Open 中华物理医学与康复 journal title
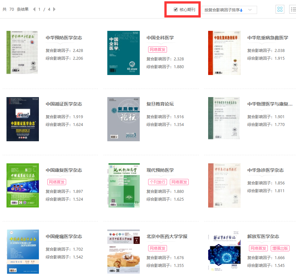296x276 pixels. 270,104
